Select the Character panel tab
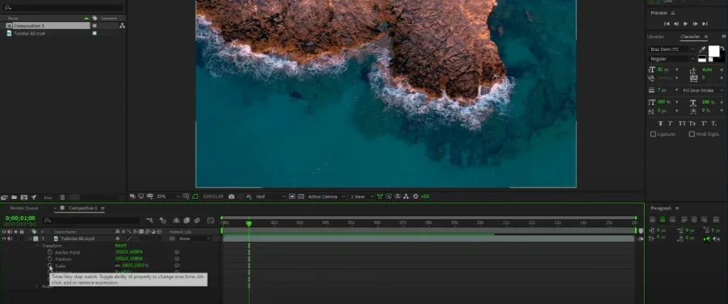Viewport: 728px width, 304px height. click(x=690, y=36)
